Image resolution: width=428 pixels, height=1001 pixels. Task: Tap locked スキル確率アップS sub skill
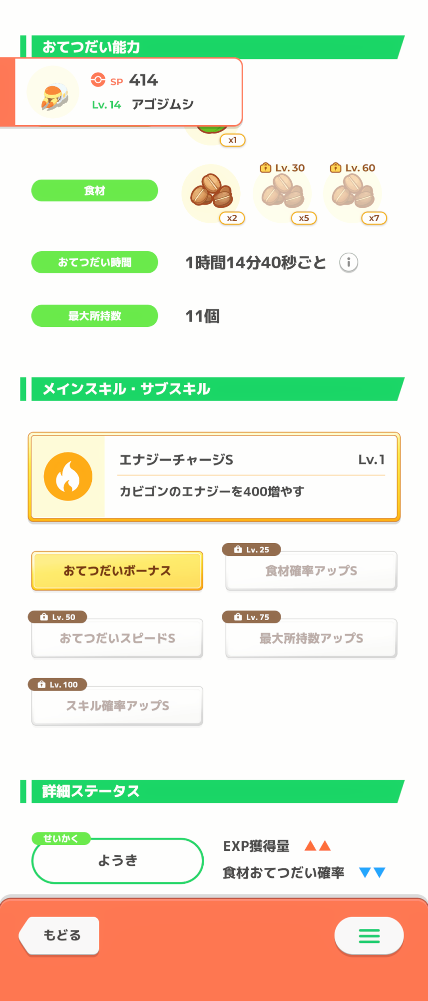[x=117, y=706]
